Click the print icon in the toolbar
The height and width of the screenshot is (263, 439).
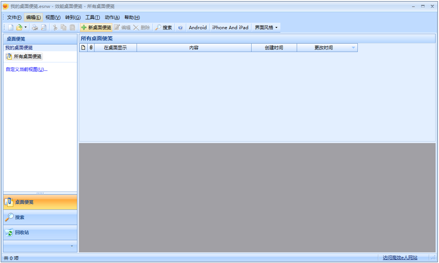(x=35, y=27)
